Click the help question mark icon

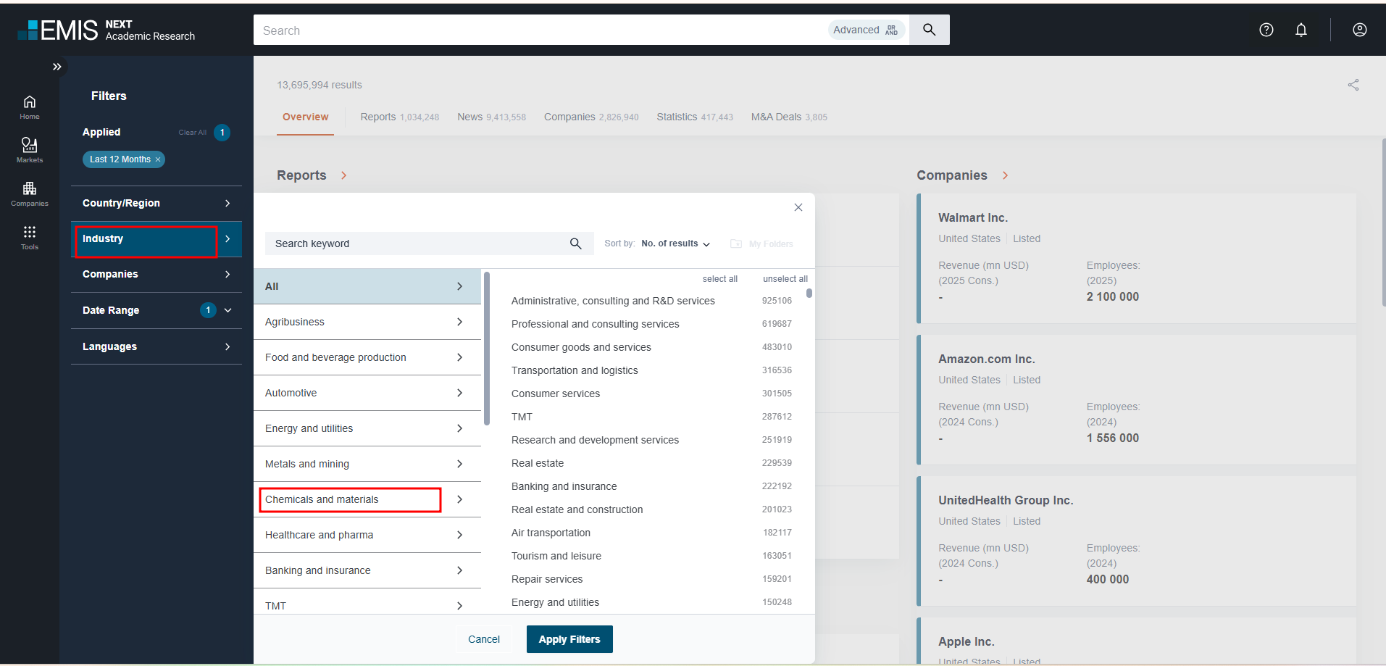(1266, 30)
